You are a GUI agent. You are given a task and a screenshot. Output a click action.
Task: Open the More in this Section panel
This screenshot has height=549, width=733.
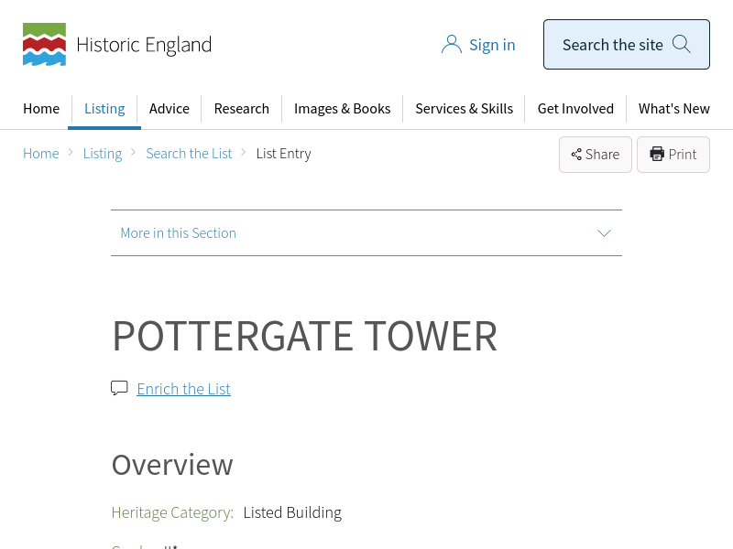coord(179,233)
